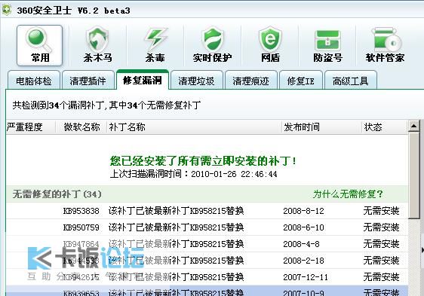Click the 共检测到34个漏洞补丁 summary line
Screen dimensions: 424x296
(106, 105)
